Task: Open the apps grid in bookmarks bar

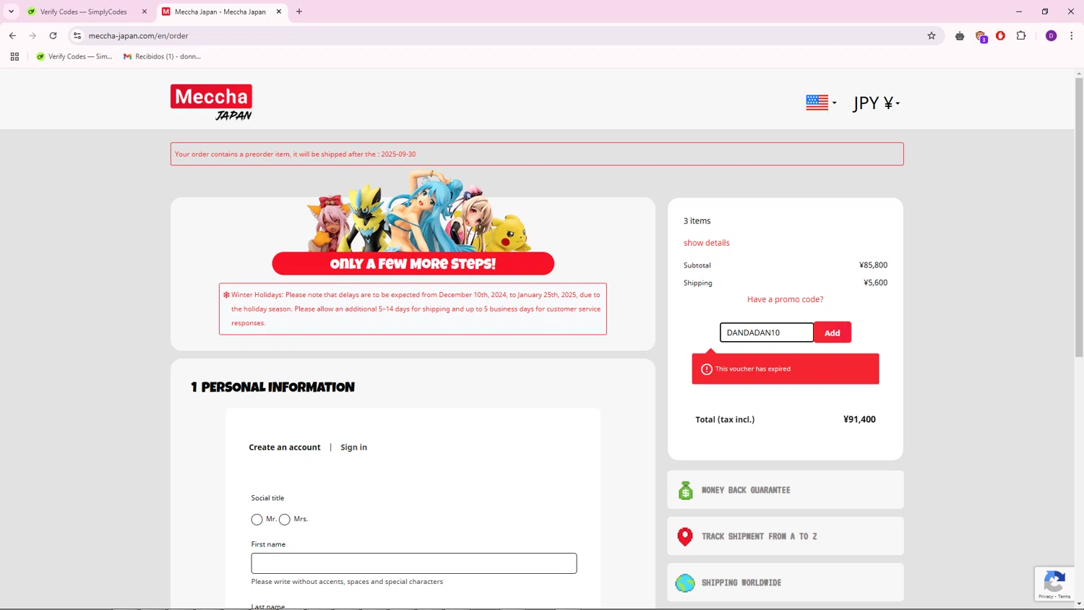Action: pos(14,56)
